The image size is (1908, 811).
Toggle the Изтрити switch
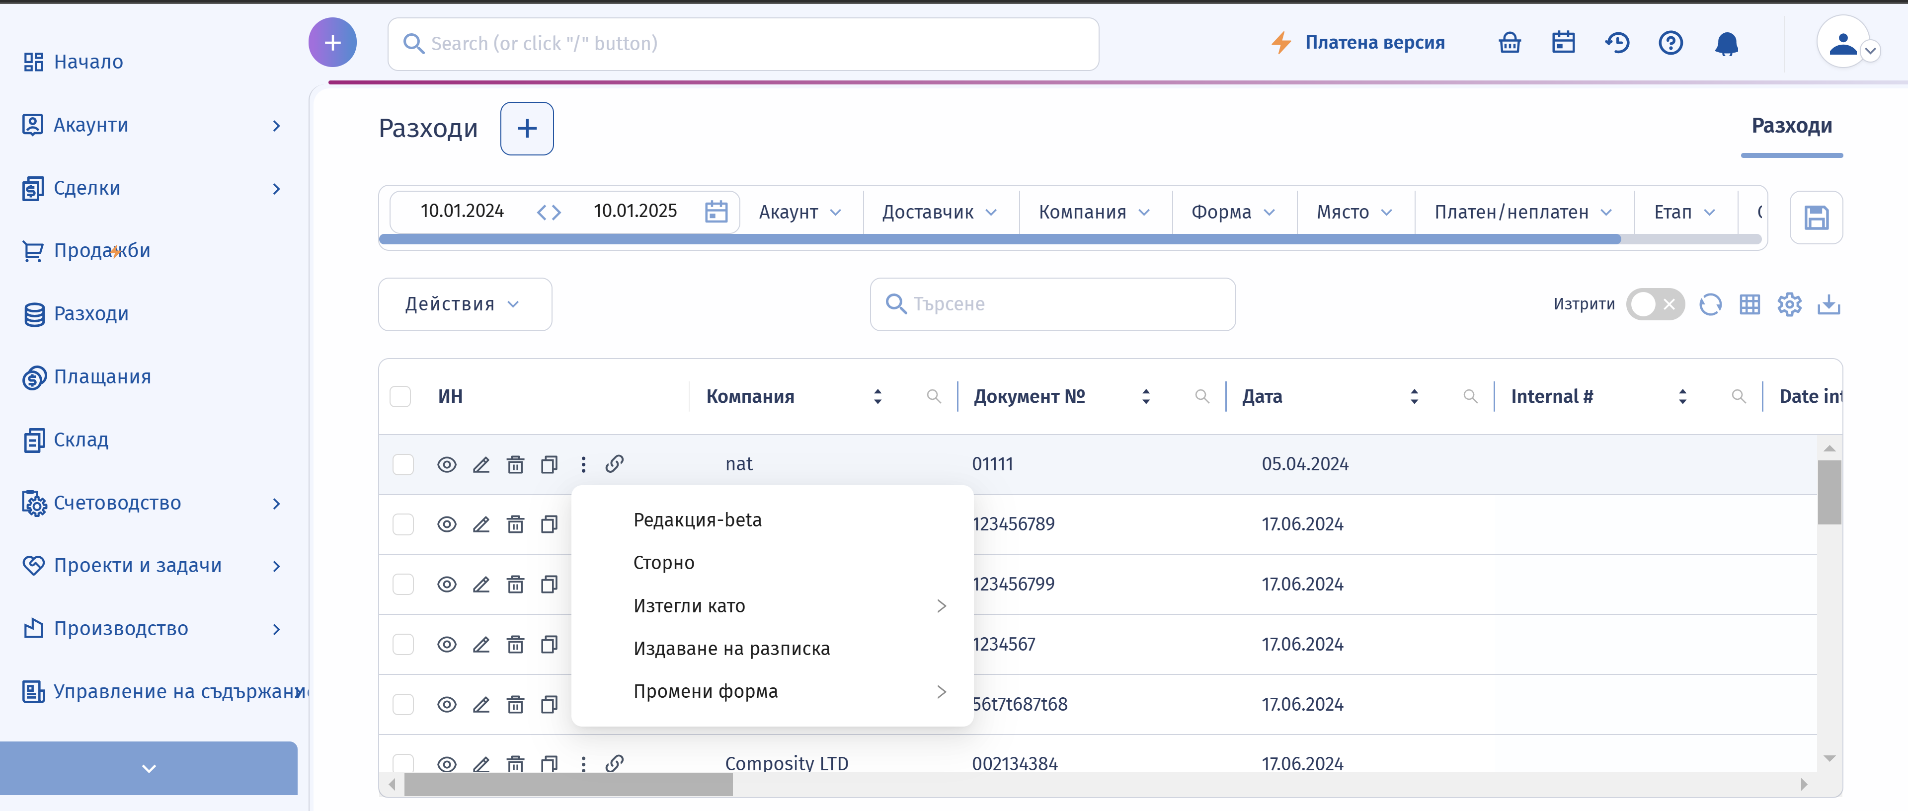point(1655,304)
